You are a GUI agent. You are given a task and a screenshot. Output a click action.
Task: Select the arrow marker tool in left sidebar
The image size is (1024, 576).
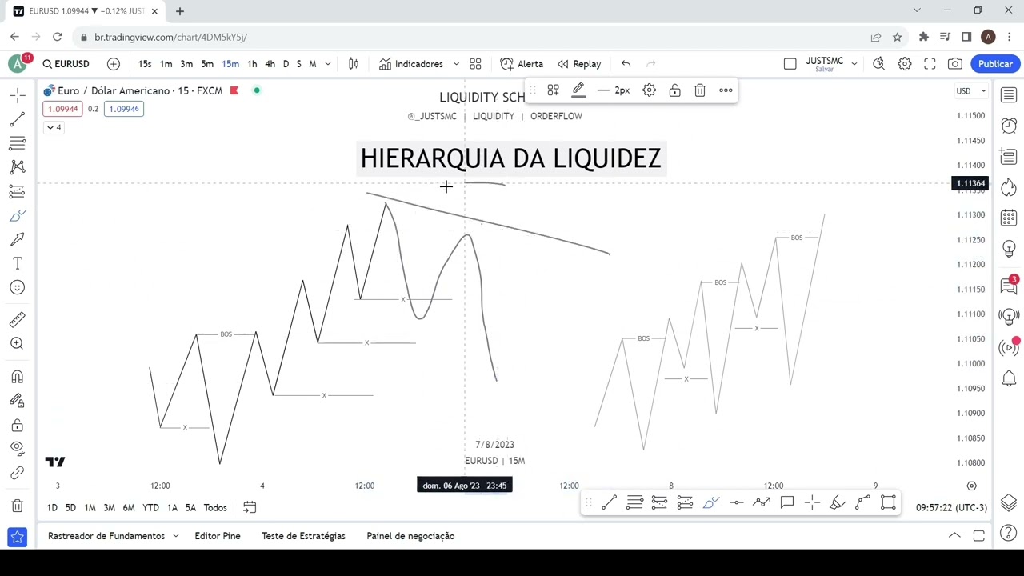pyautogui.click(x=18, y=239)
